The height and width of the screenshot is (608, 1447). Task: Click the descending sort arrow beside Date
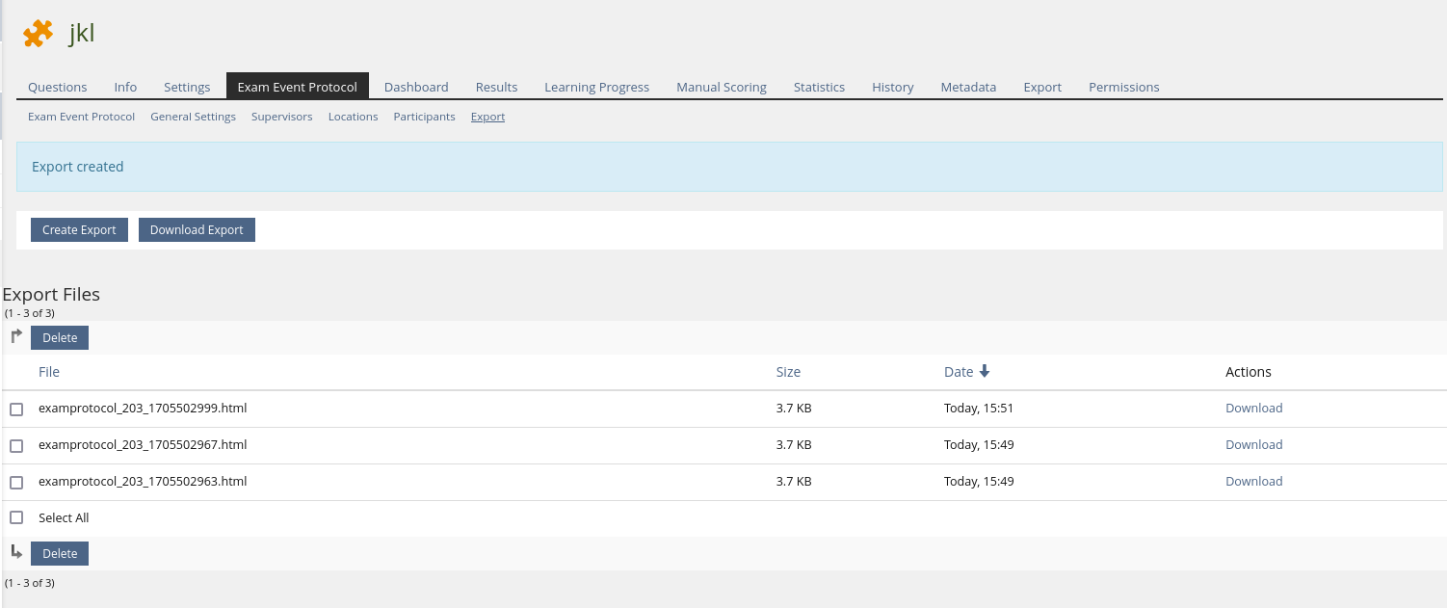click(985, 372)
